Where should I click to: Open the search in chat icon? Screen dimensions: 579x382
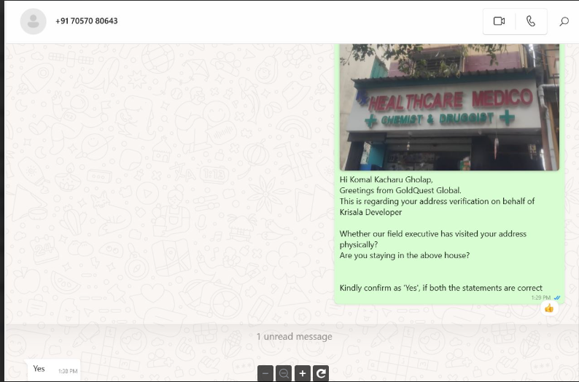click(564, 21)
